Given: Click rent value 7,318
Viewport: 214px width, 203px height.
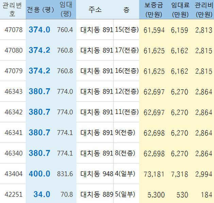Looking at the screenshot, I should click(x=180, y=174).
